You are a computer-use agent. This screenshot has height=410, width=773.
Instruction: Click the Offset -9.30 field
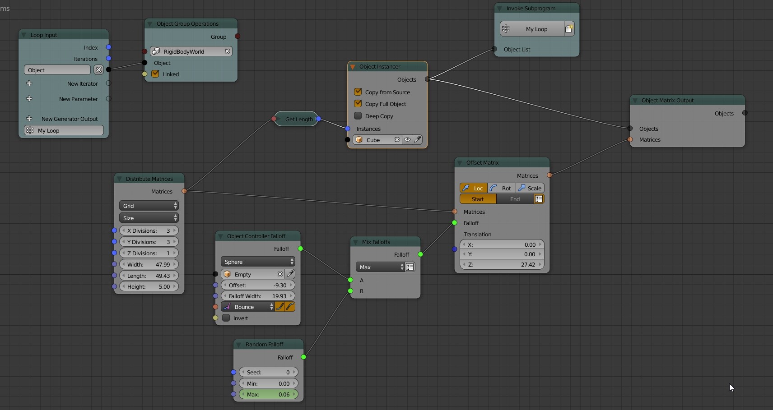(x=258, y=285)
